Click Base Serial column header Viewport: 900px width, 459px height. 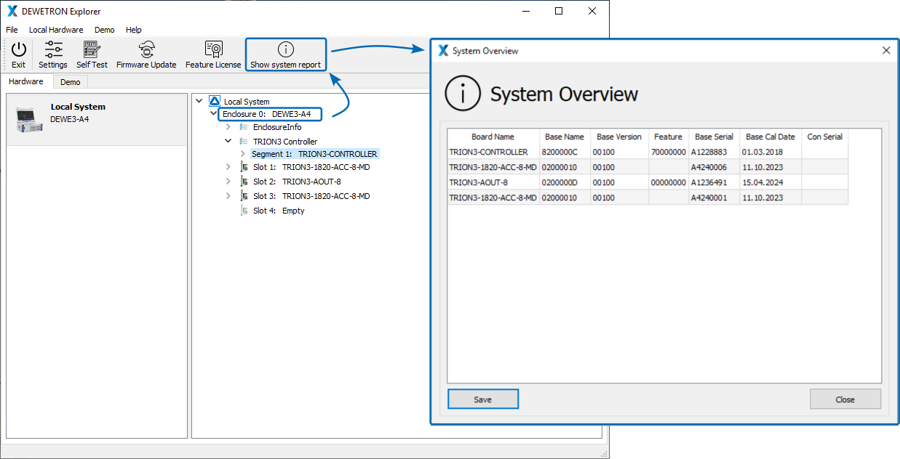[714, 137]
